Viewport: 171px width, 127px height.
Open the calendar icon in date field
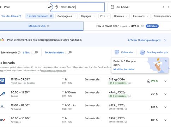click(112, 7)
